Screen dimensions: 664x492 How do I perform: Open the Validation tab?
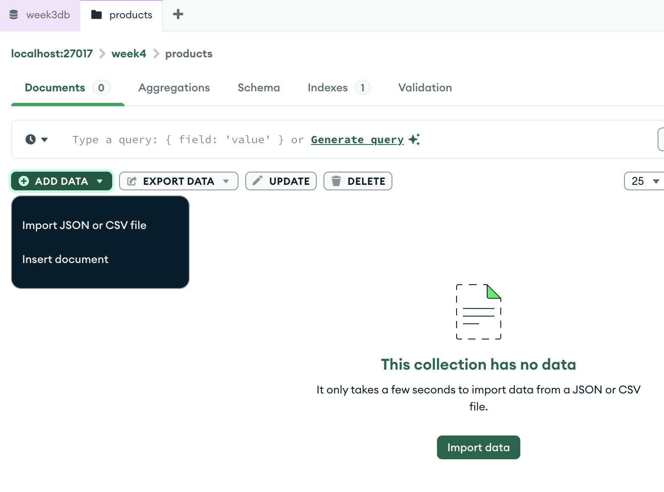click(425, 88)
